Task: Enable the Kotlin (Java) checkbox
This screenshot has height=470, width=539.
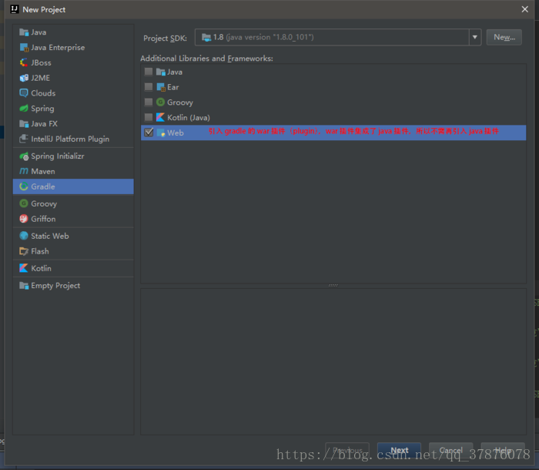Action: (x=149, y=117)
